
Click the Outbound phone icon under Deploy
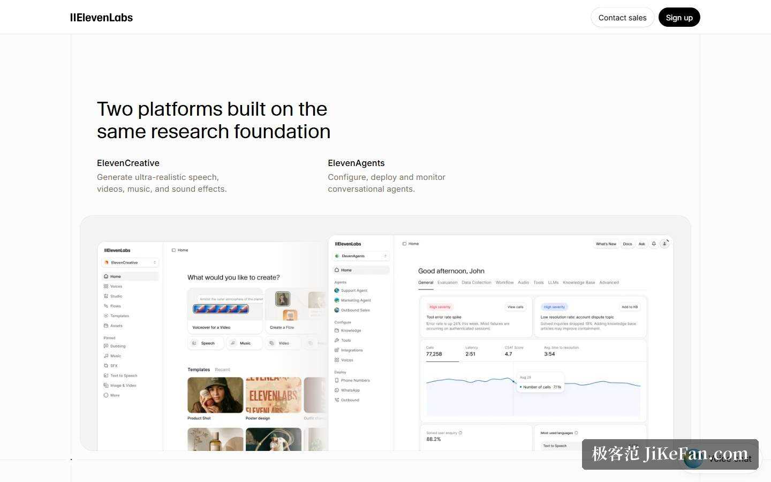pos(337,400)
